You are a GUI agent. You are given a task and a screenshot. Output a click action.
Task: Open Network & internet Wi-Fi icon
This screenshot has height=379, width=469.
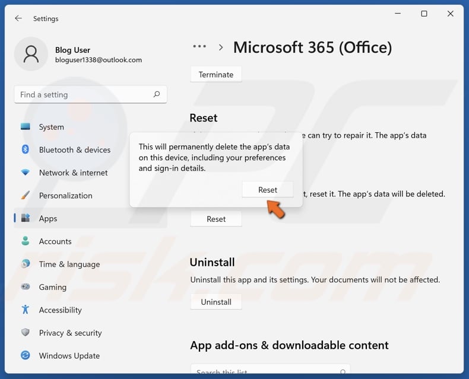26,173
